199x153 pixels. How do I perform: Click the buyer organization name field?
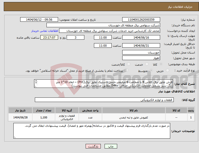[103, 25]
